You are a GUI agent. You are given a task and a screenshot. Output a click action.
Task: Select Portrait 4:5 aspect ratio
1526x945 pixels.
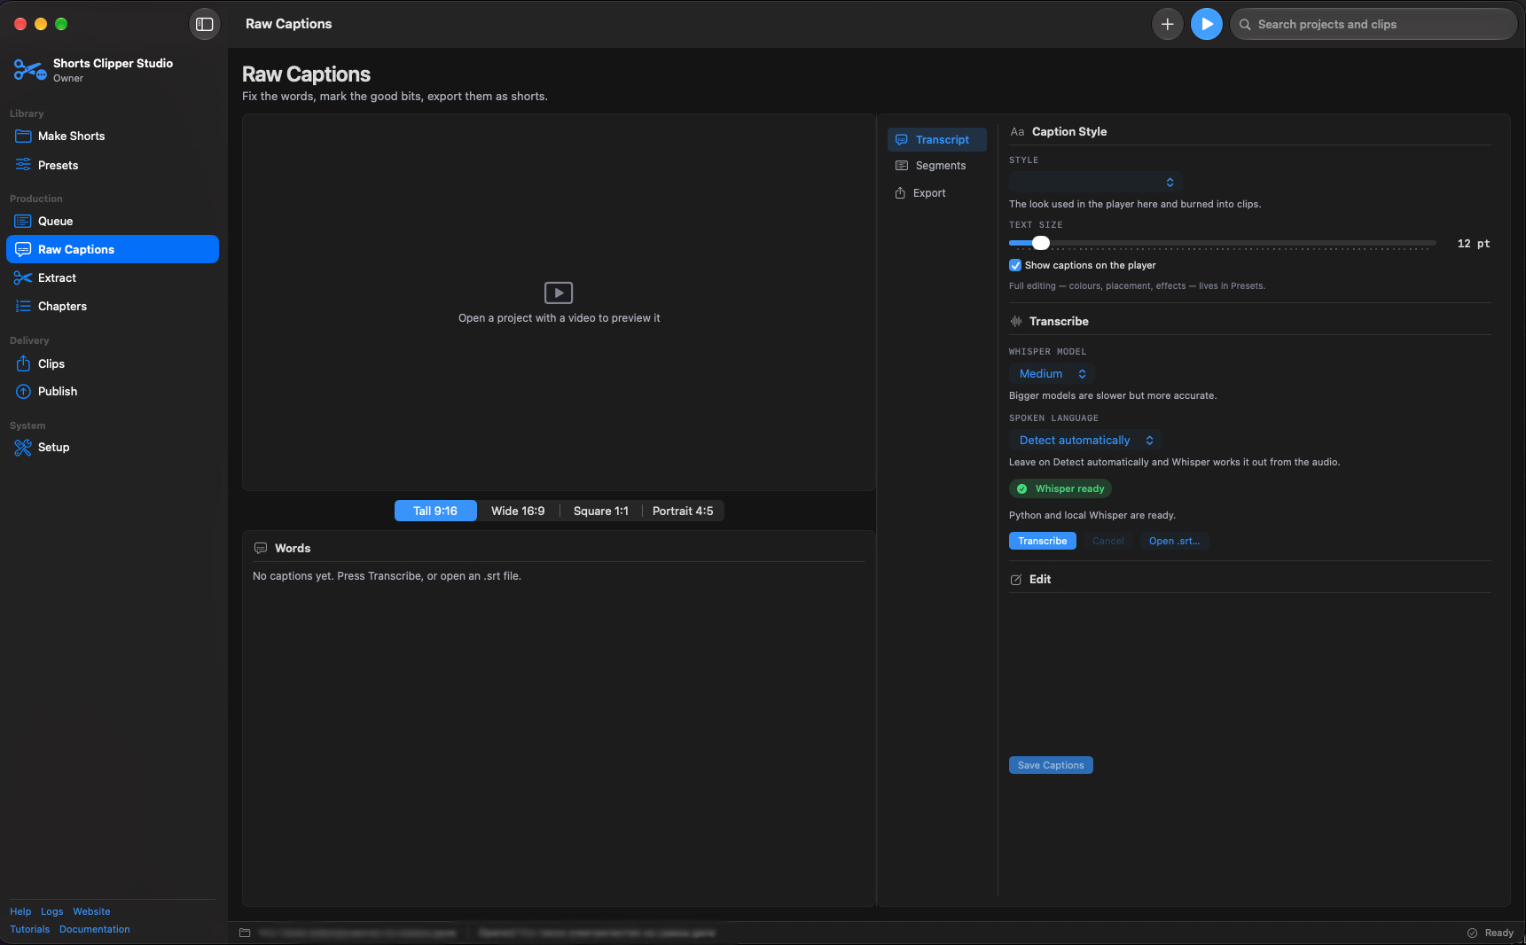(683, 511)
